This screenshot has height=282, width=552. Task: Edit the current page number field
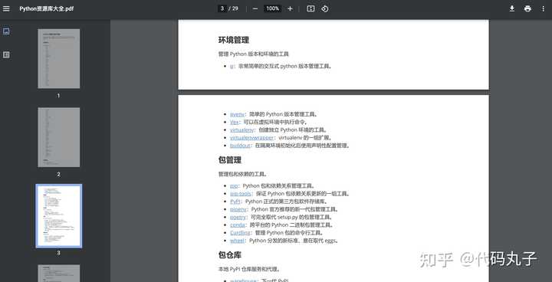pos(222,8)
